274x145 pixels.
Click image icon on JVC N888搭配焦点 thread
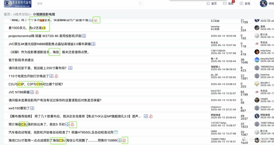(93, 44)
